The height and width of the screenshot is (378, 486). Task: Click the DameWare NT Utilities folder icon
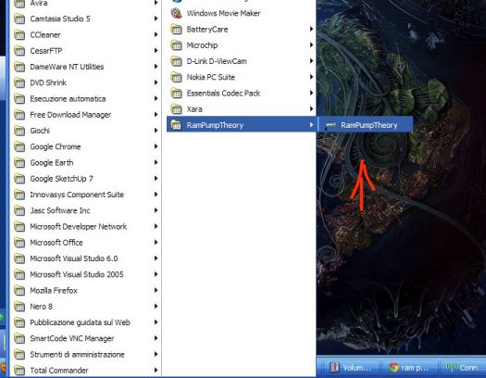(x=19, y=67)
